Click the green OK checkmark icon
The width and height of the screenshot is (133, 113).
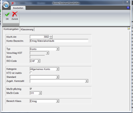[x=7, y=14]
